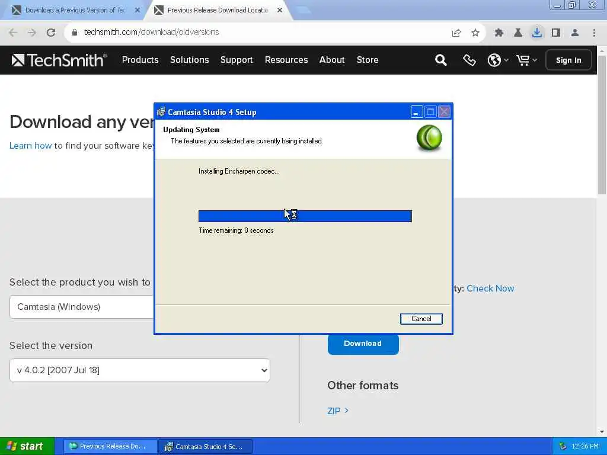This screenshot has width=607, height=455.
Task: Toggle the browser side panel icon
Action: point(556,33)
